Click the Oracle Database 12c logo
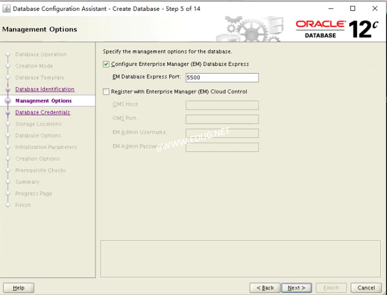 [337, 29]
